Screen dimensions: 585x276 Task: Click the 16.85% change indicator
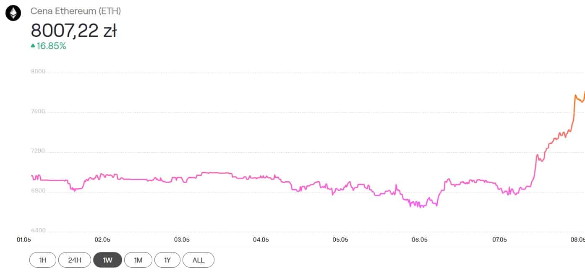pyautogui.click(x=51, y=46)
